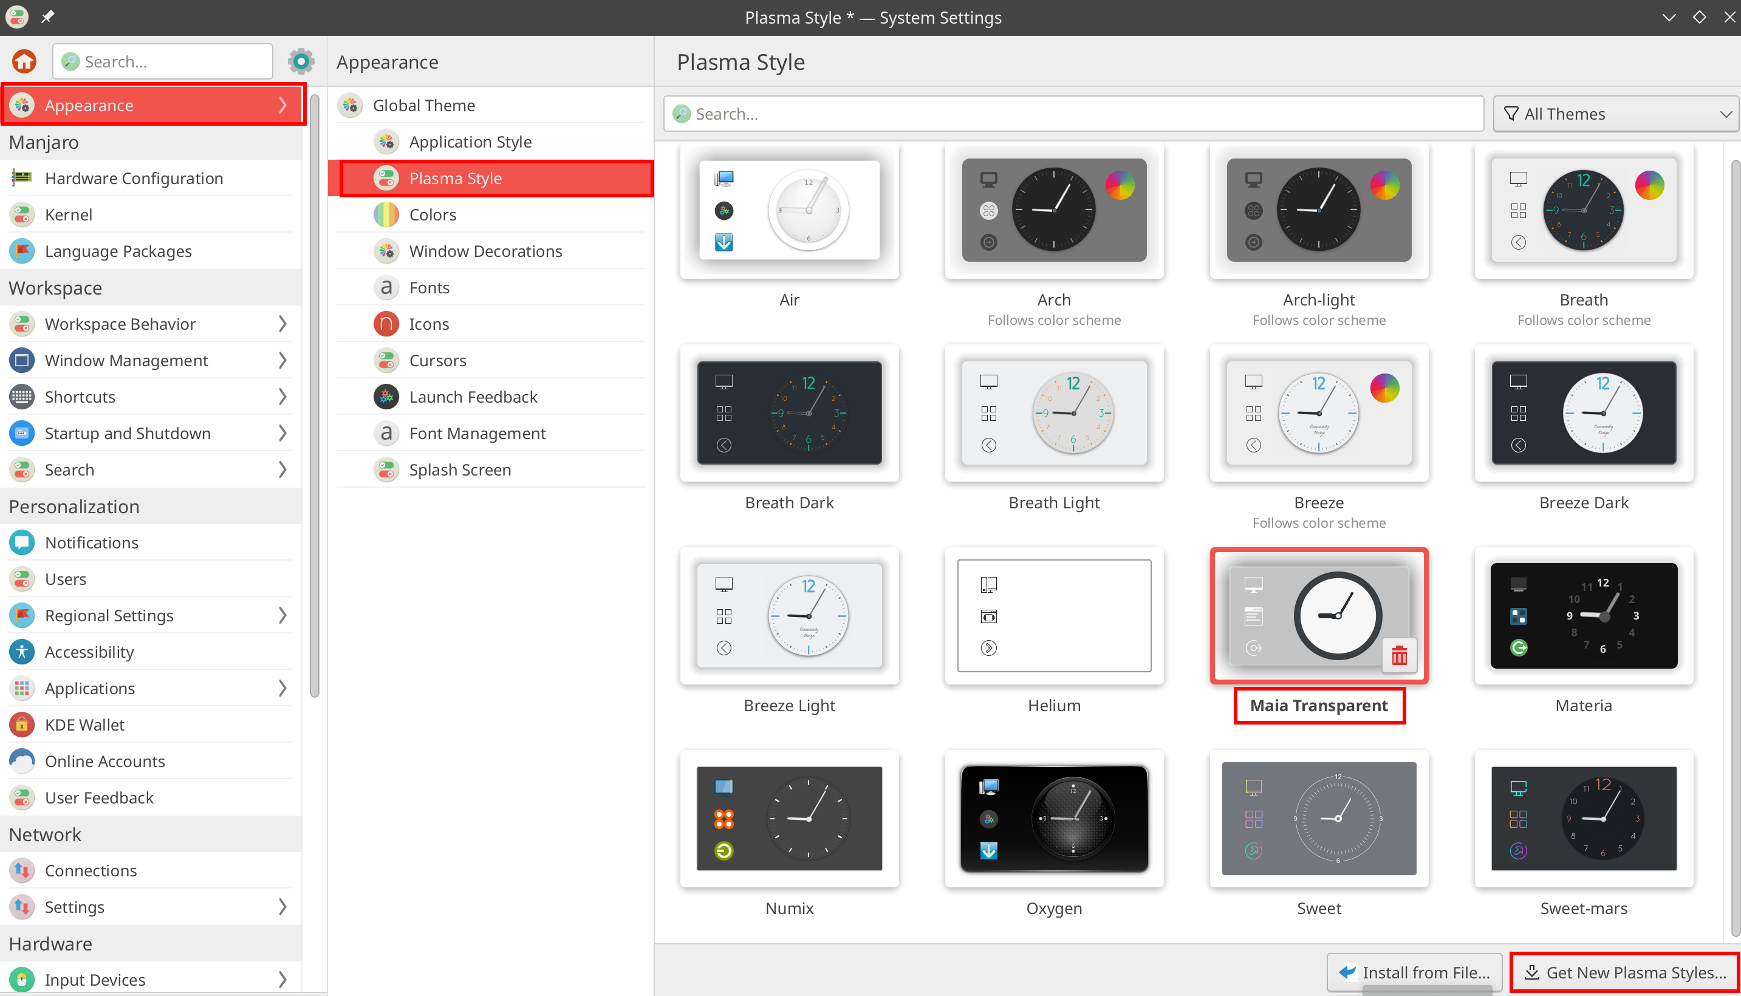
Task: Click the KDE Wallet icon
Action: pos(22,725)
